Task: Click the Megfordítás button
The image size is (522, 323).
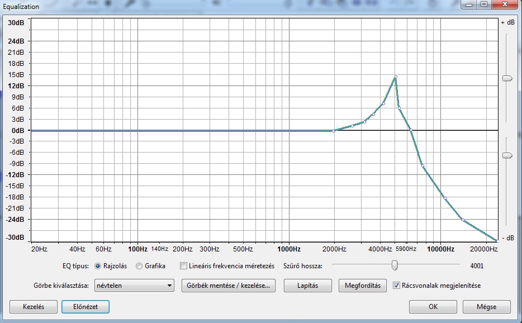Action: [362, 286]
